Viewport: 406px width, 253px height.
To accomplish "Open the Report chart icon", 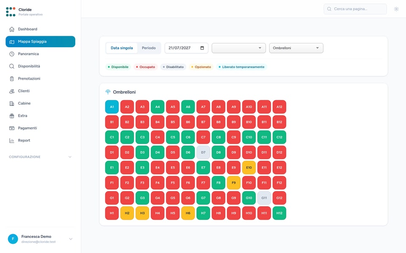I will coord(12,141).
